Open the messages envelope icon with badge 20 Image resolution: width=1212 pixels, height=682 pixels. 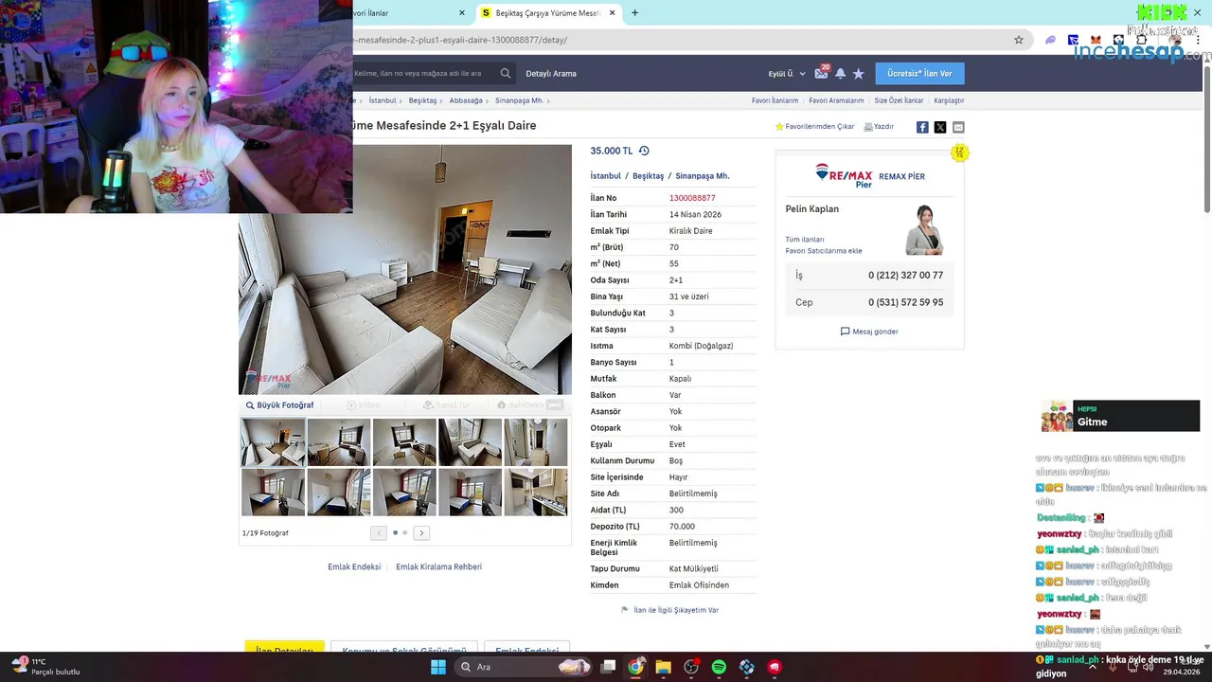tap(821, 73)
